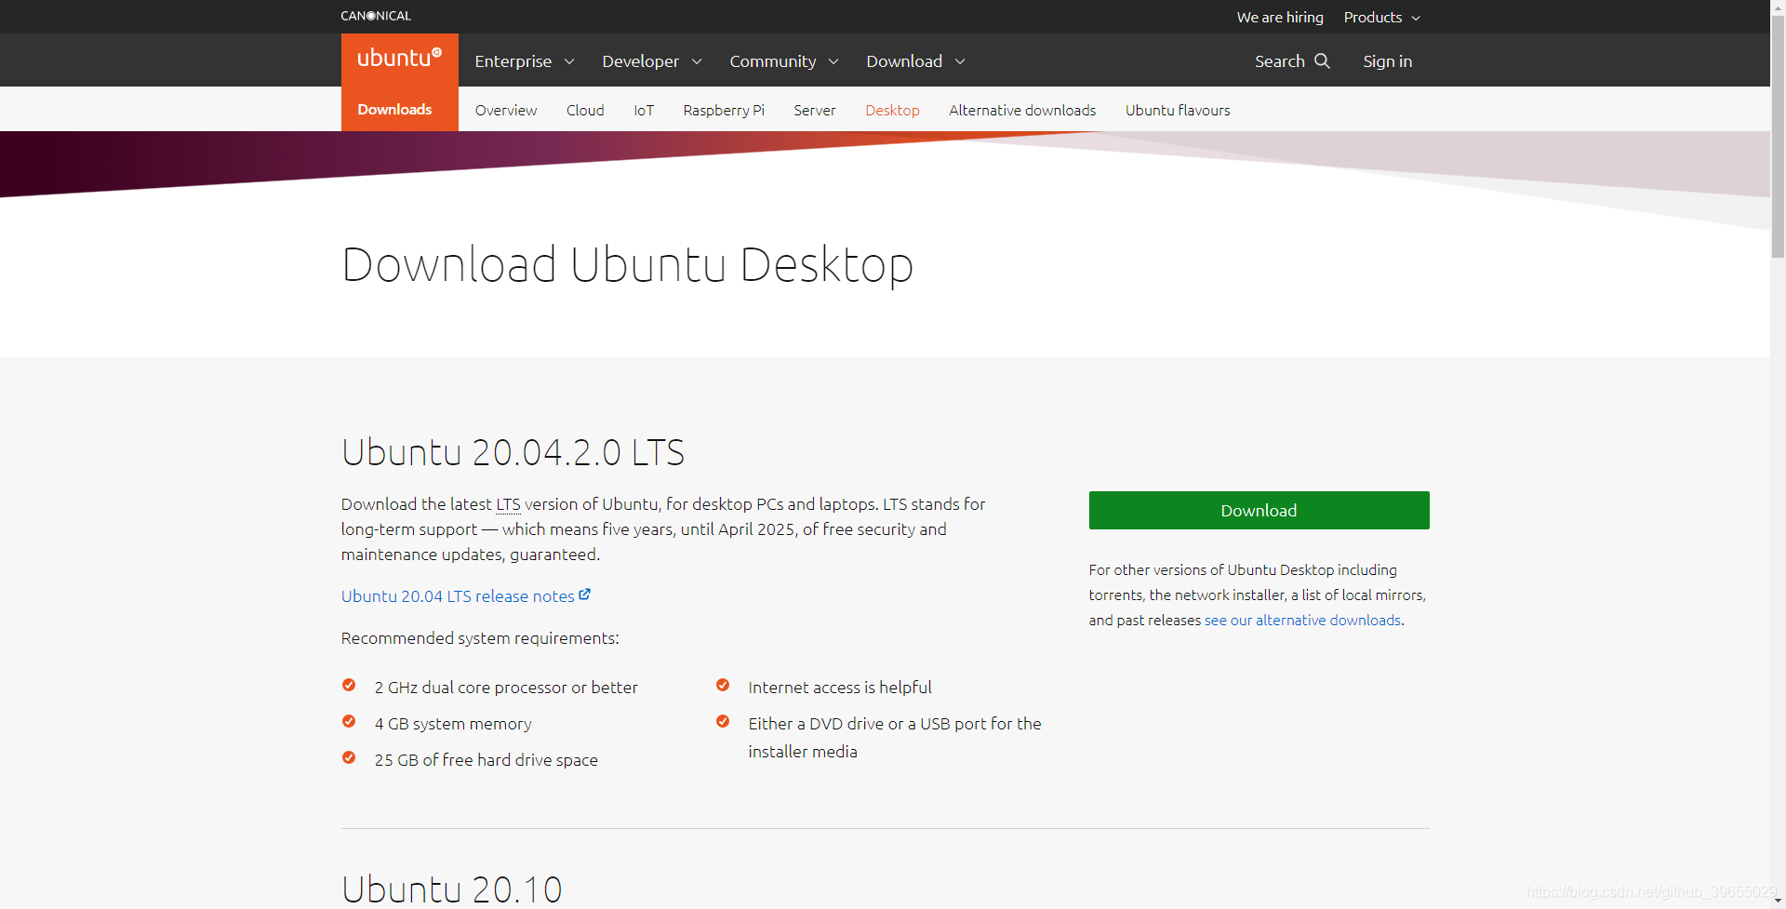The width and height of the screenshot is (1786, 909).
Task: Click the checkmark beside '25 GB of free hard drive space'
Action: [x=349, y=758]
